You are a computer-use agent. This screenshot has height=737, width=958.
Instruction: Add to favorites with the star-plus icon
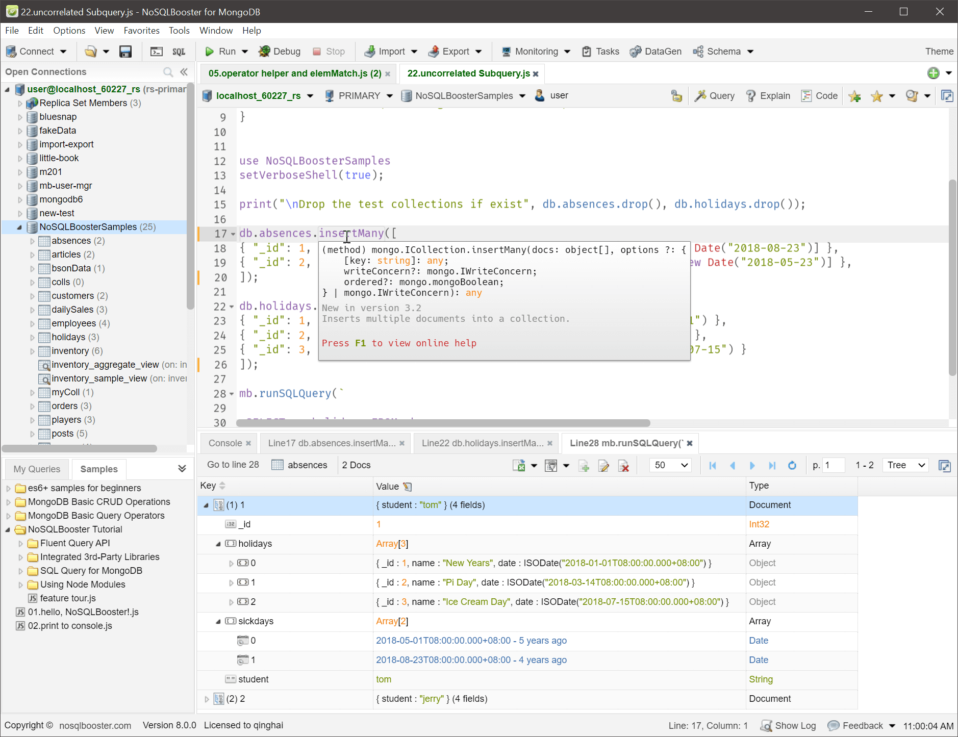pyautogui.click(x=855, y=96)
